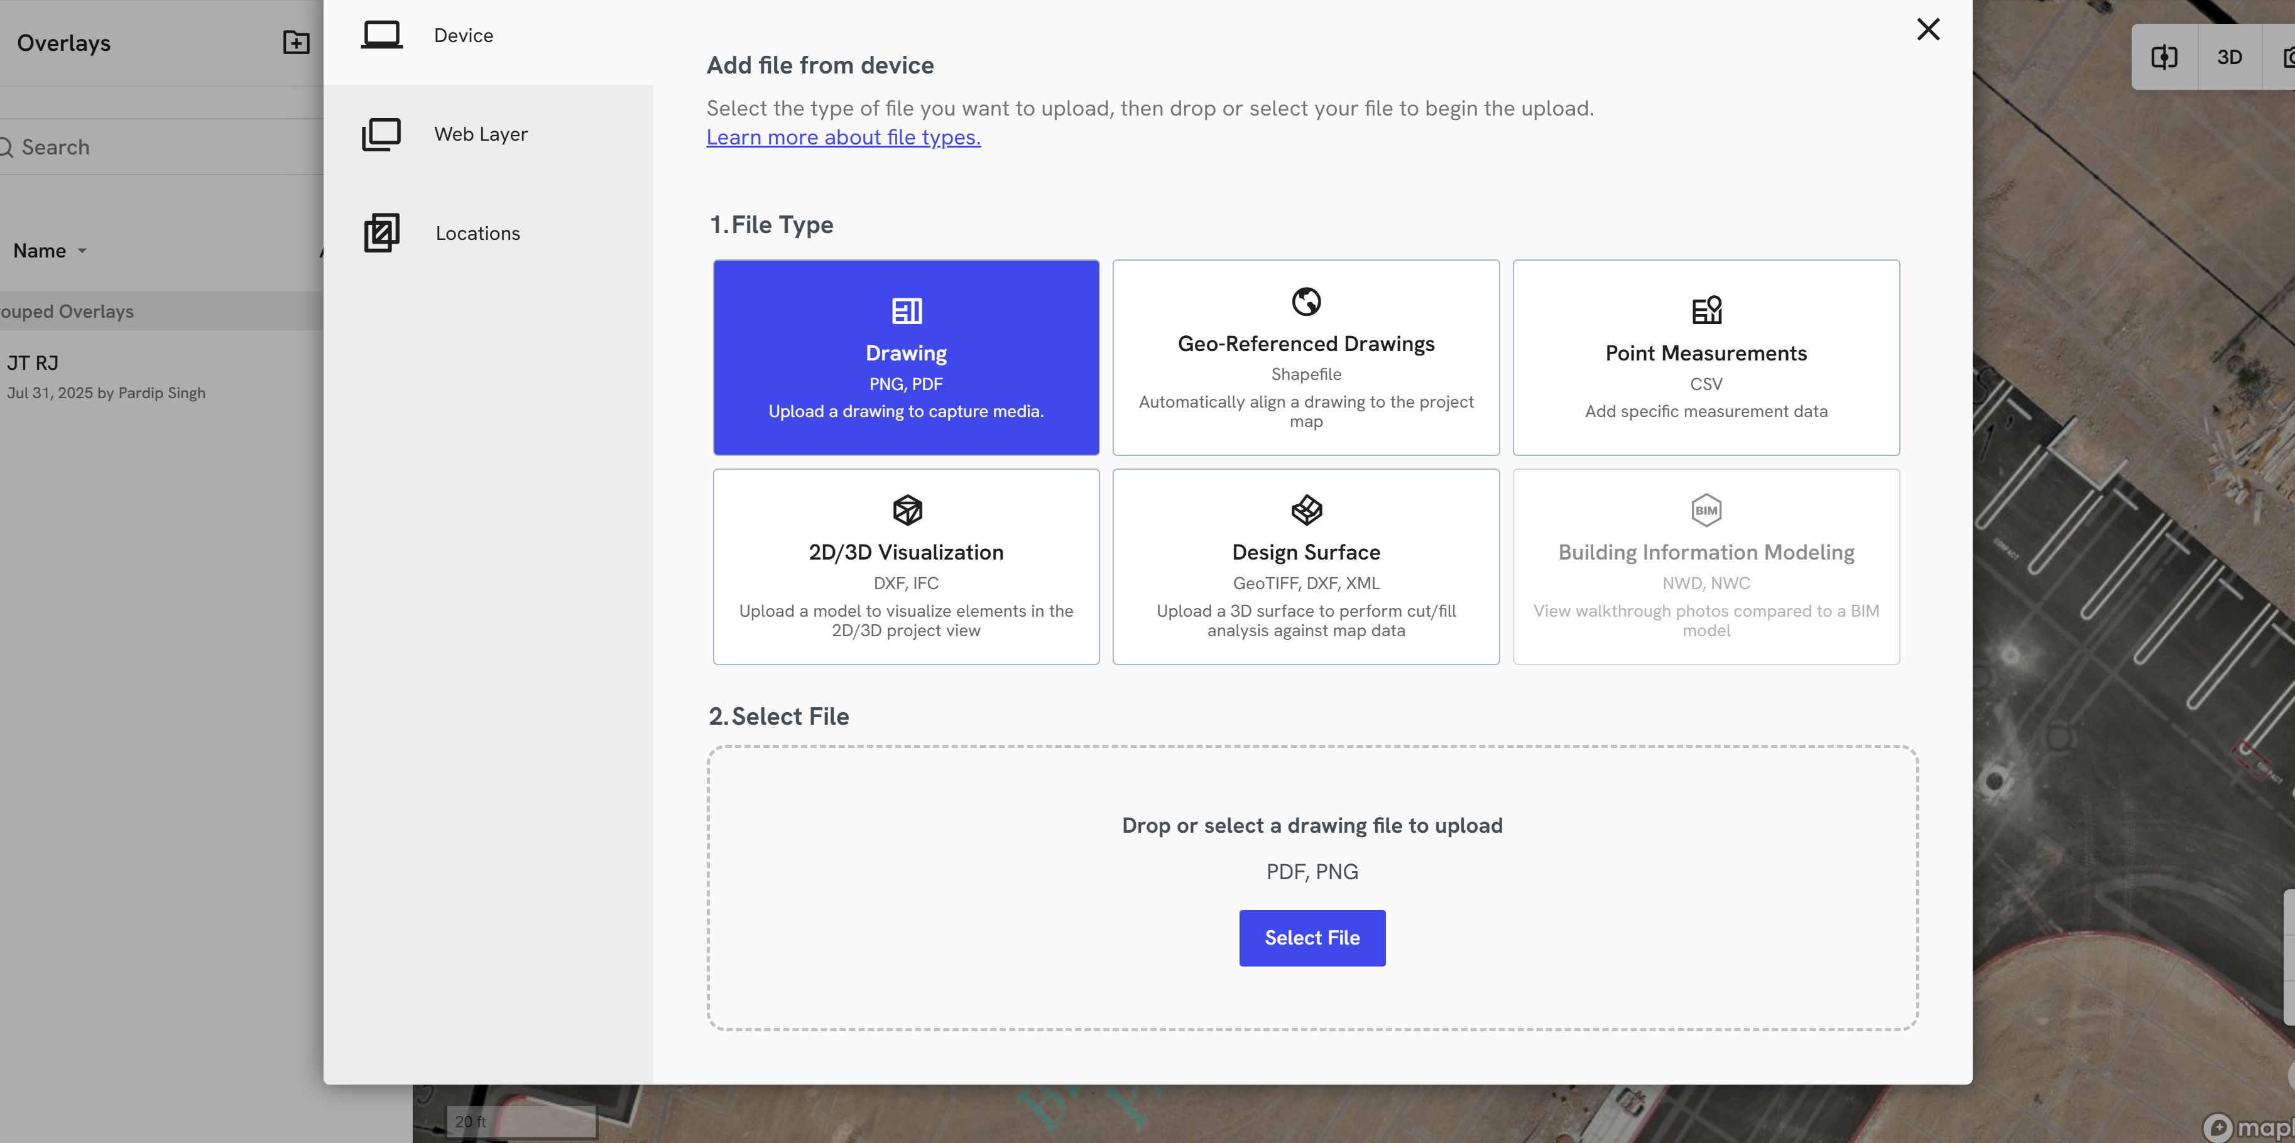Screen dimensions: 2295x1143
Task: Choose the Drawing file type card
Action: pyautogui.click(x=906, y=357)
